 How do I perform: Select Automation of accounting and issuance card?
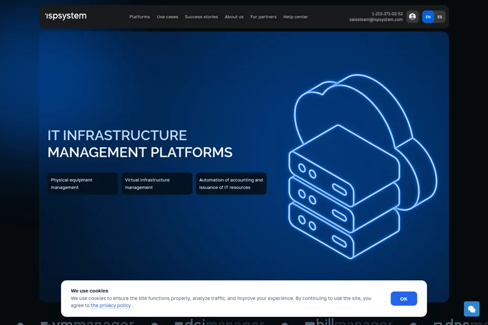coord(231,183)
